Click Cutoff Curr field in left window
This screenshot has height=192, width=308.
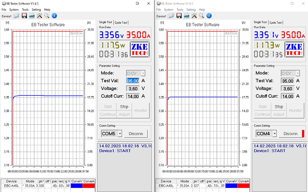coord(133,96)
